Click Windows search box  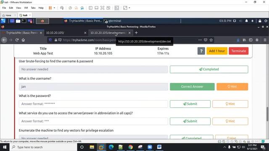43,147
